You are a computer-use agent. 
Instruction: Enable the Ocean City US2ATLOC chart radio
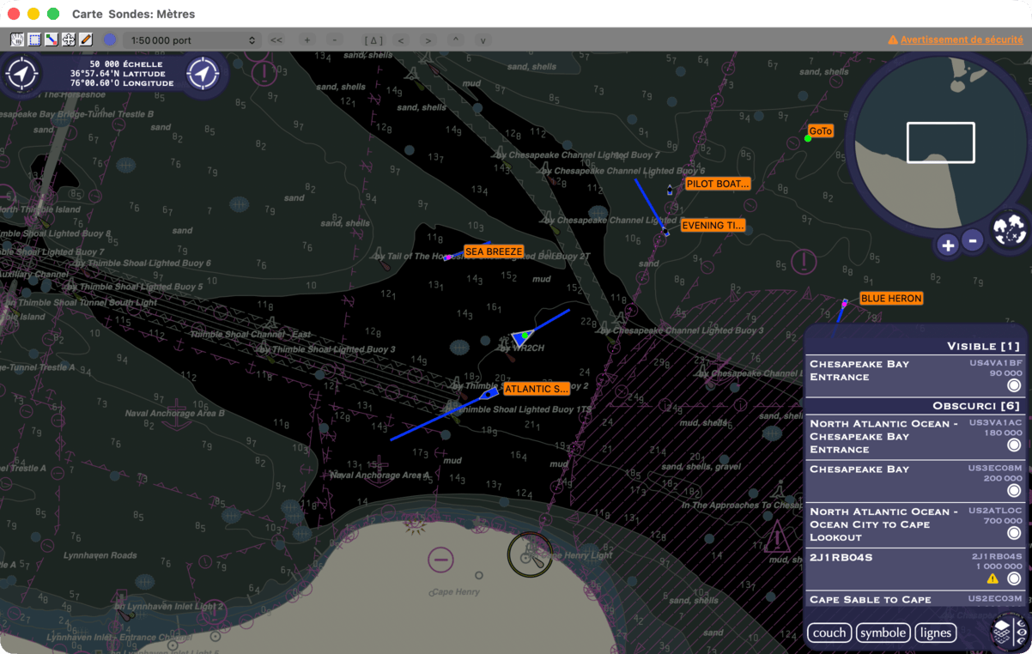coord(1014,533)
